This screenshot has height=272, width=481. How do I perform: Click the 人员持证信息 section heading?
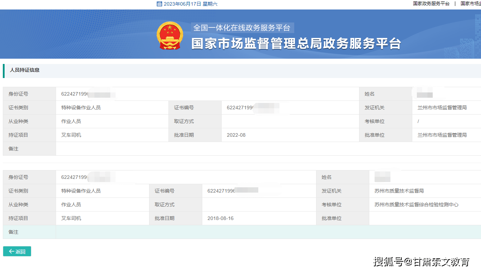click(25, 70)
